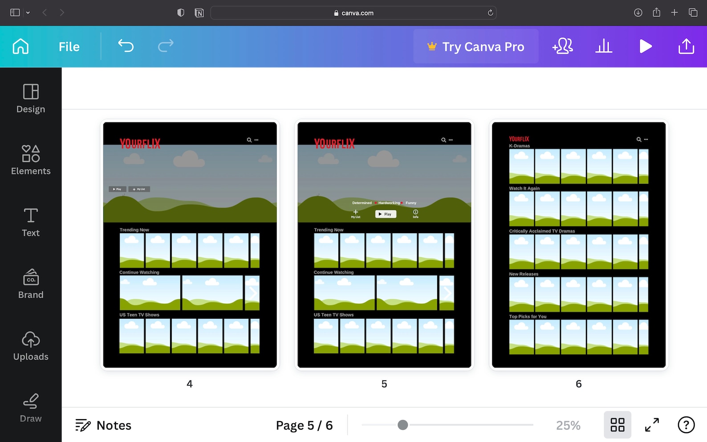Click 'Critically Acclaimed TV Dramas' on page 6
Screen dimensions: 707x442
pyautogui.click(x=542, y=231)
